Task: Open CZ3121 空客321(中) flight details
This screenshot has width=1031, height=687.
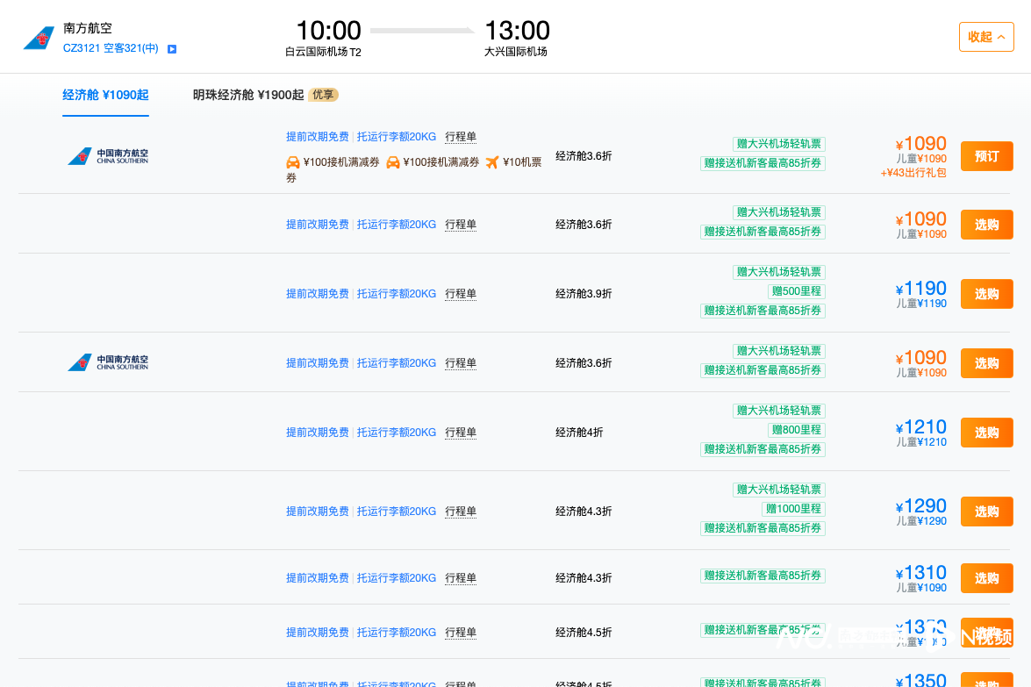Action: click(111, 48)
